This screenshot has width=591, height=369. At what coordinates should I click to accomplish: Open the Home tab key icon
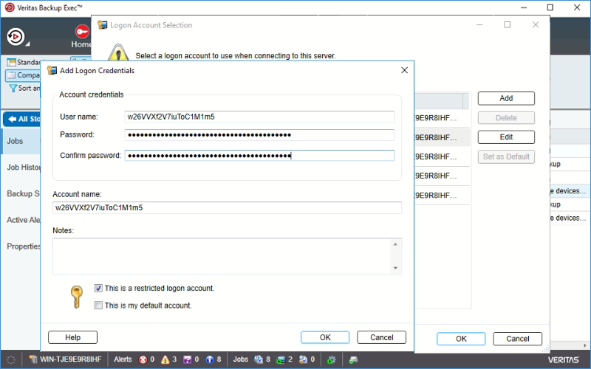coord(82,31)
